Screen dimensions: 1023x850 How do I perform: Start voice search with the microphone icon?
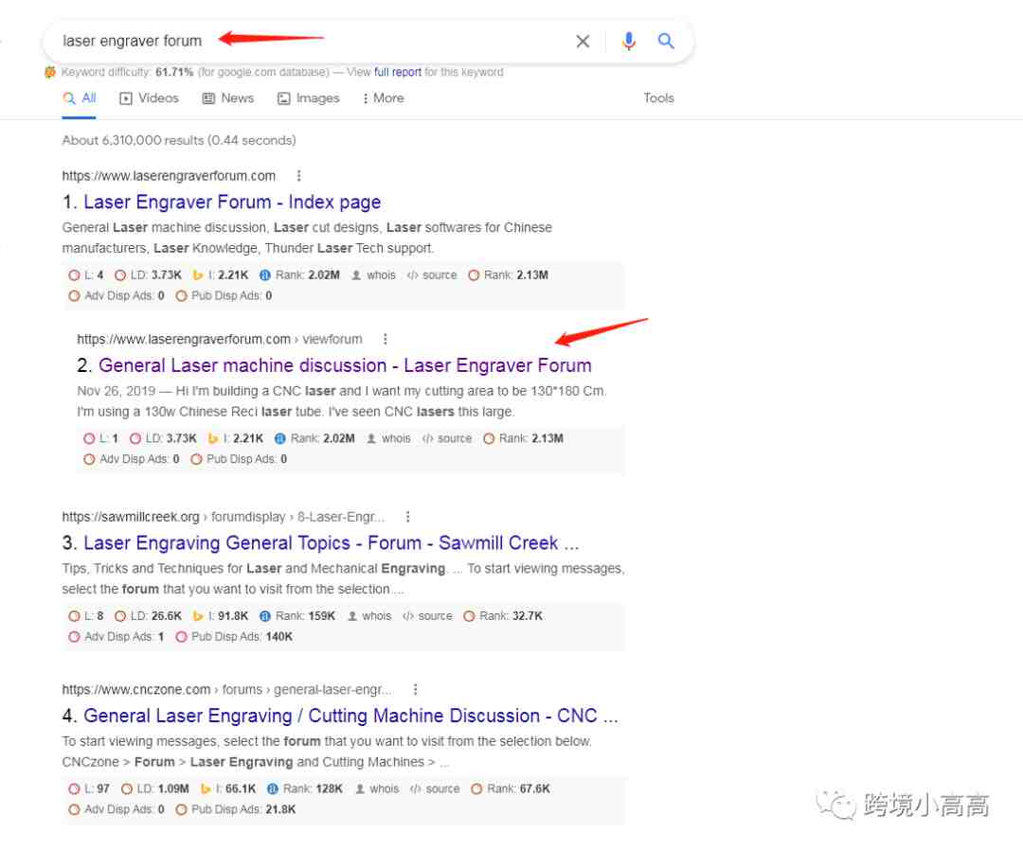coord(628,41)
